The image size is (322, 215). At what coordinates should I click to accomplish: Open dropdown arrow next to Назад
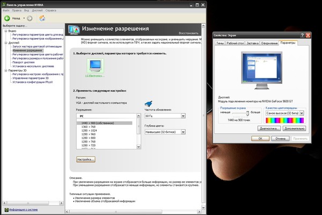click(24, 18)
